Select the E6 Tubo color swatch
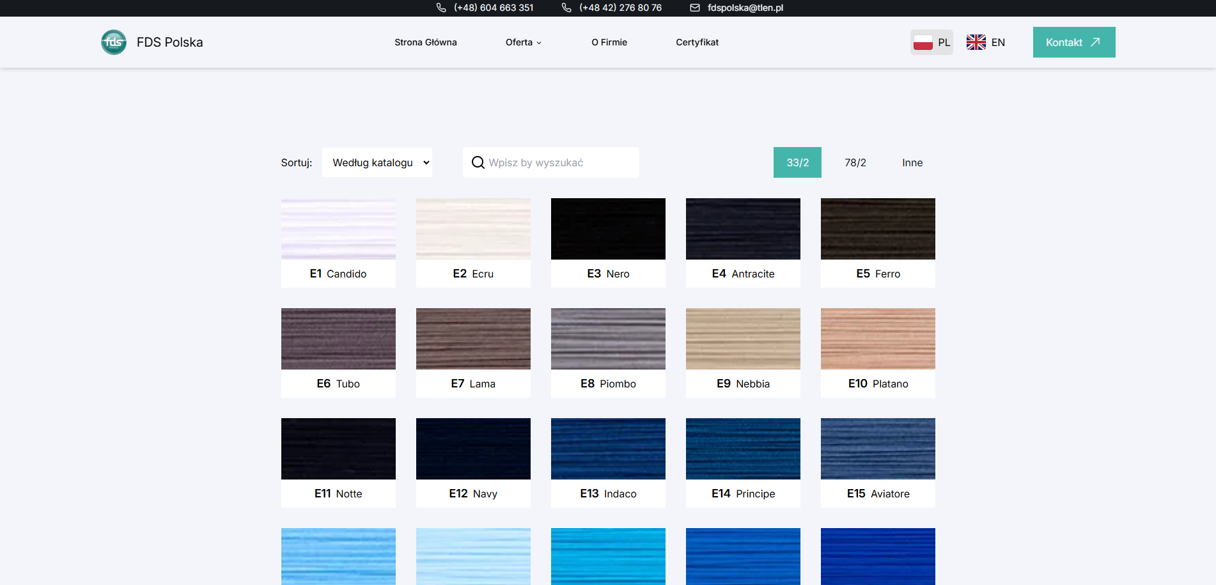 point(338,353)
